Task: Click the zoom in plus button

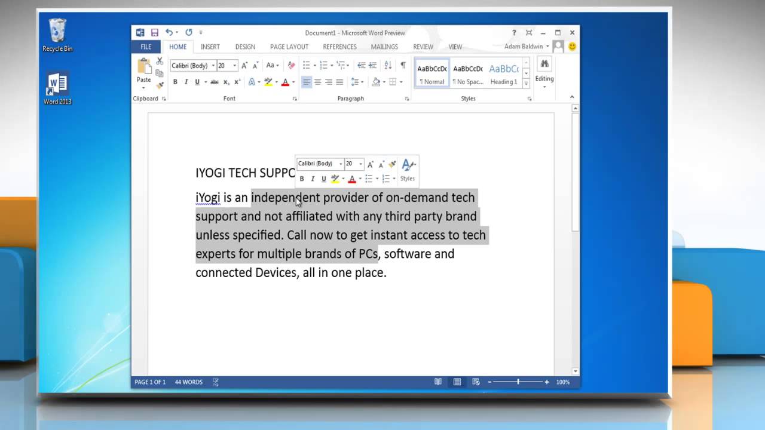Action: point(546,382)
